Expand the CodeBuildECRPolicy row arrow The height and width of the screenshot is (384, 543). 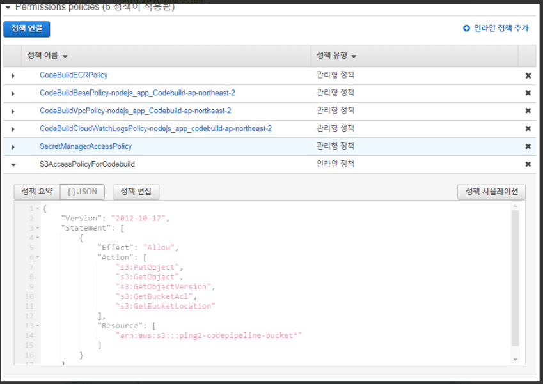(x=13, y=76)
